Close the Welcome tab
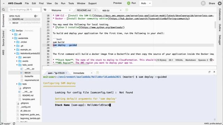 click(x=70, y=10)
